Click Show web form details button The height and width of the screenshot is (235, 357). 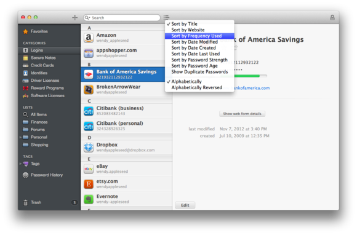243,114
